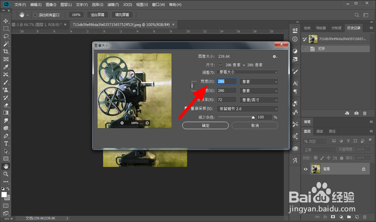Open 保留细节 2.0 resample method dropdown
The height and width of the screenshot is (222, 376).
pyautogui.click(x=247, y=109)
